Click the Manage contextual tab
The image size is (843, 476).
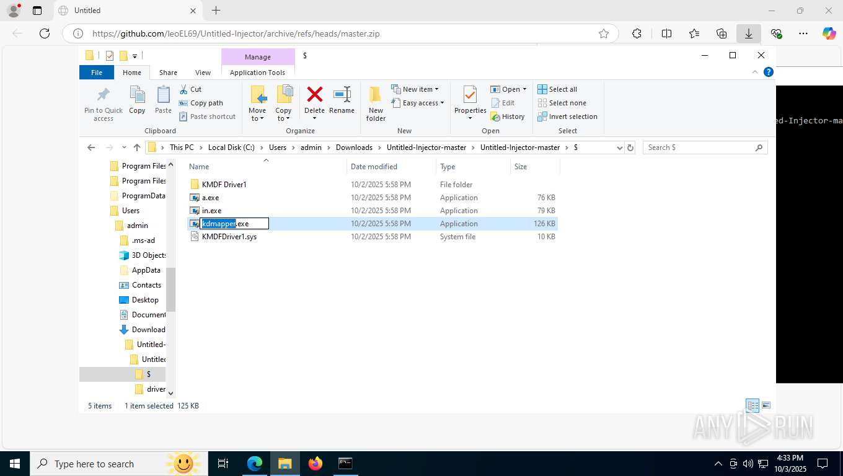[257, 57]
